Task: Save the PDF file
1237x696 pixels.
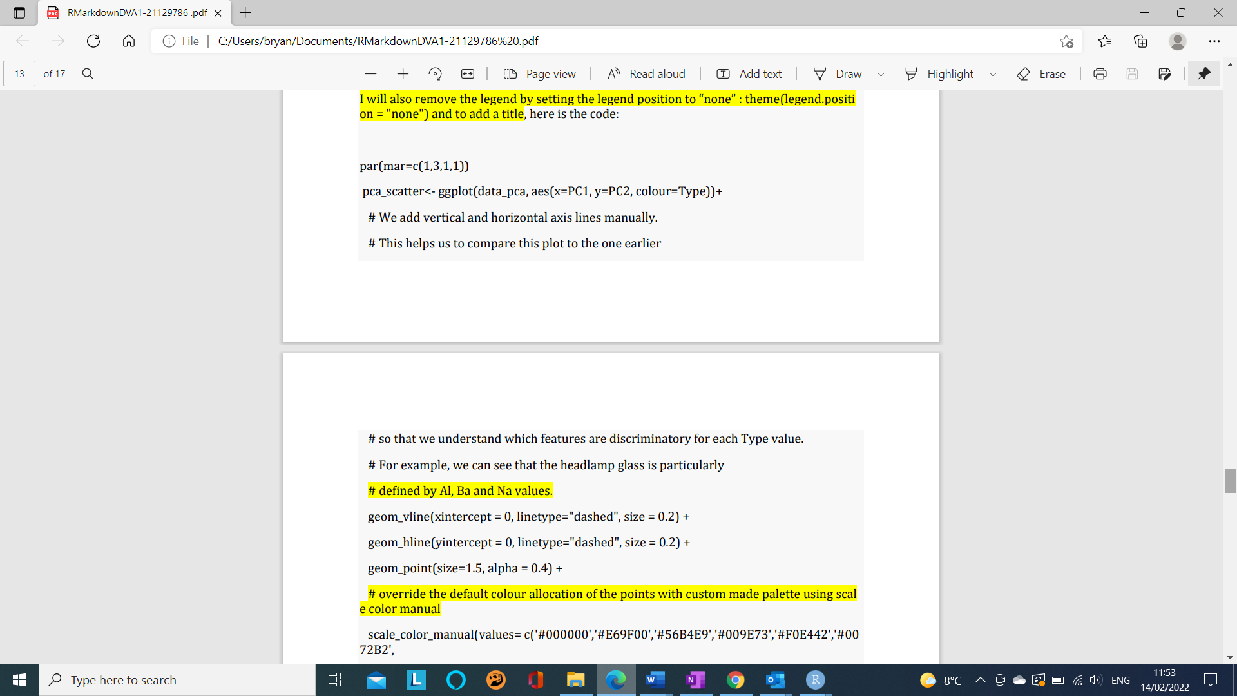Action: (x=1132, y=73)
